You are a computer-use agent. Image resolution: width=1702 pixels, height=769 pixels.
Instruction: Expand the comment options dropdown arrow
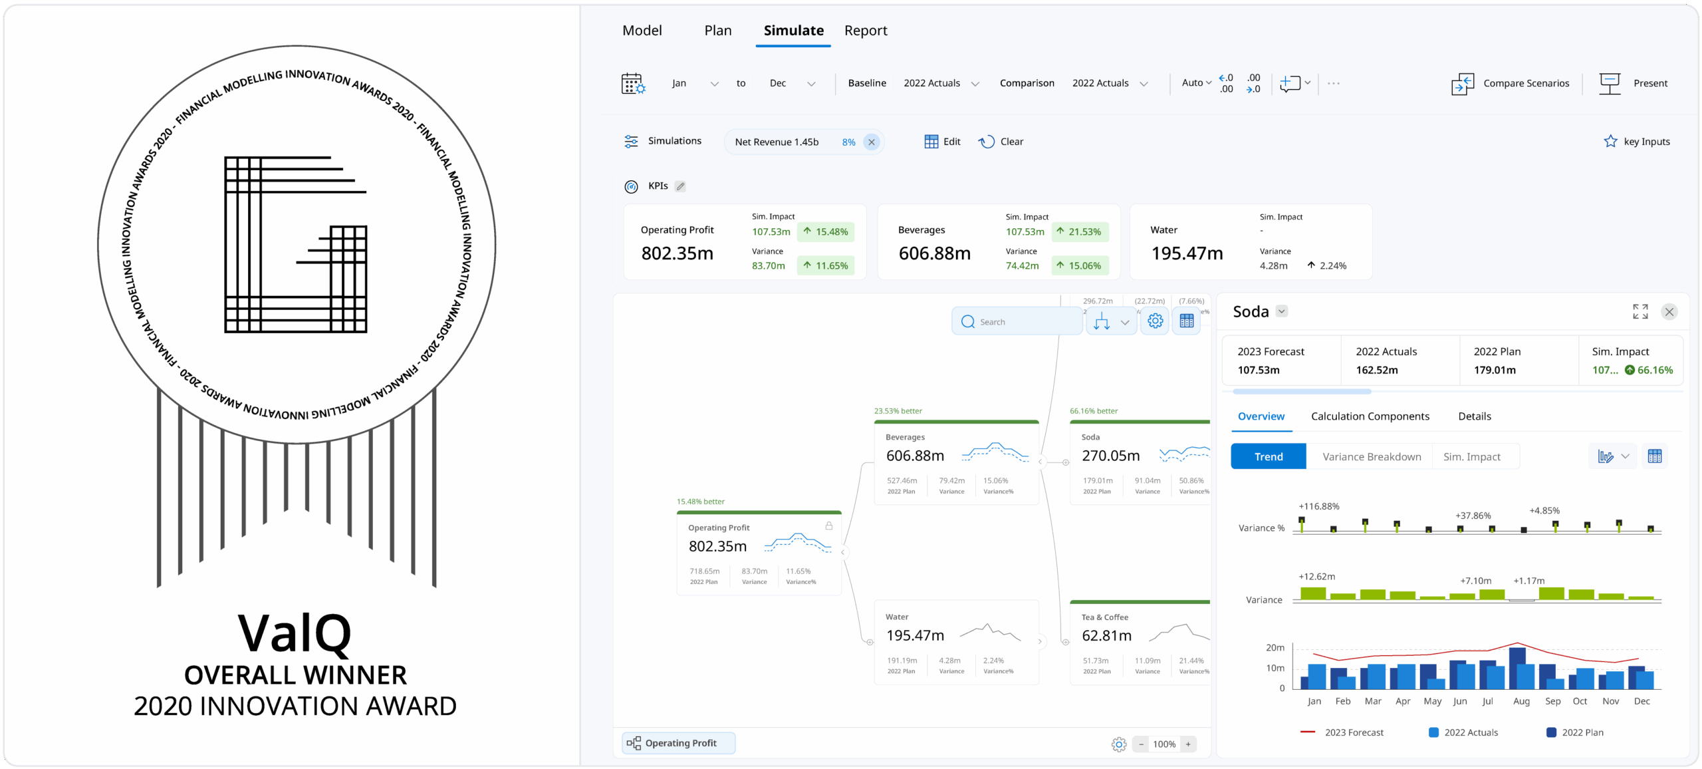click(x=1308, y=83)
